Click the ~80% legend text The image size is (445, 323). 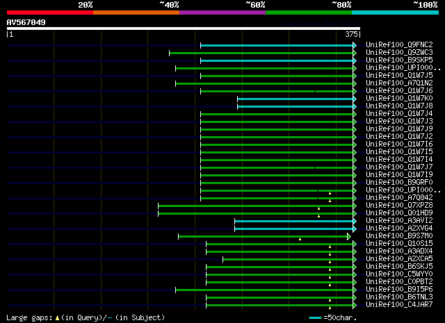click(x=341, y=5)
